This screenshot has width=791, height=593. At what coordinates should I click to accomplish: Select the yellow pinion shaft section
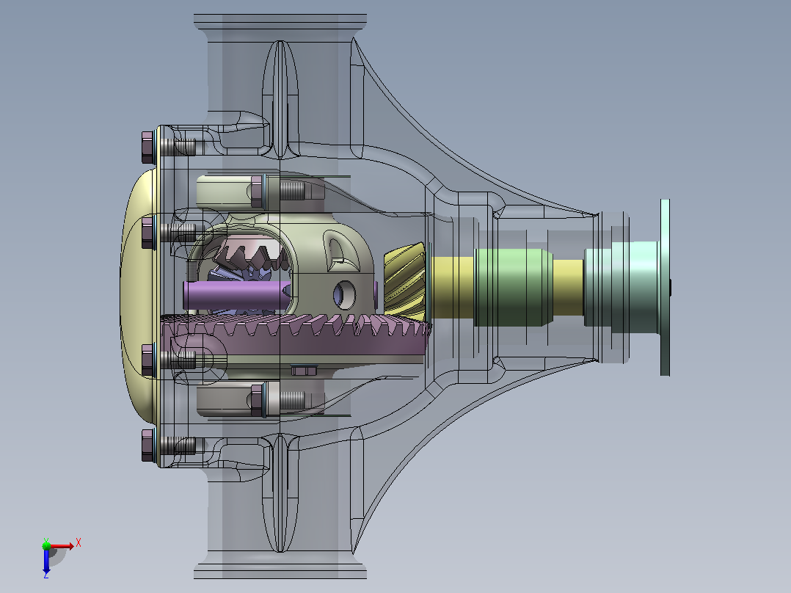[x=453, y=288]
